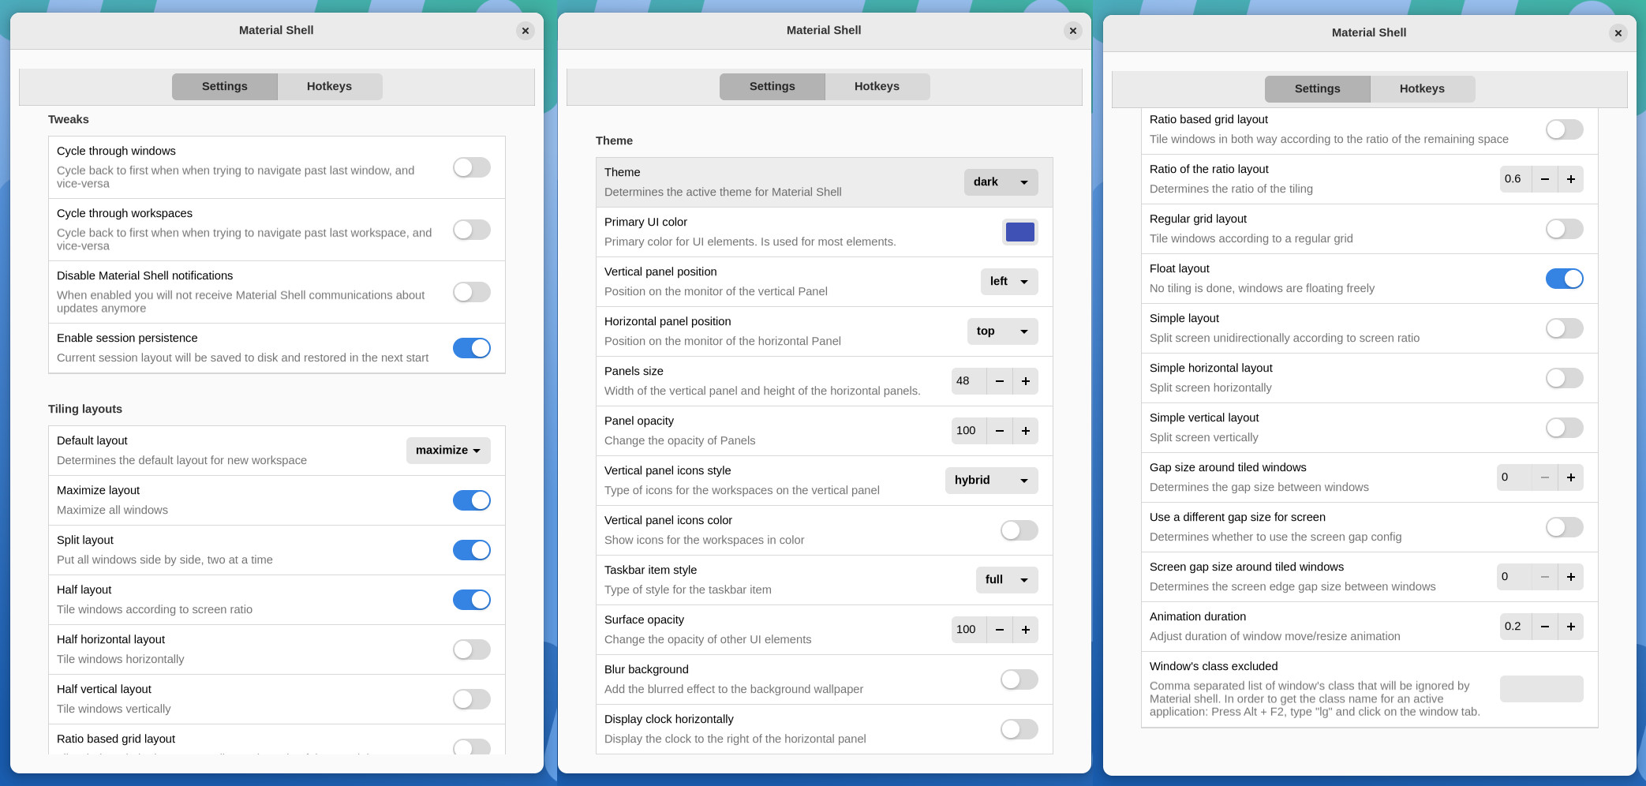1646x786 pixels.
Task: Decrease Panels size with minus button
Action: (x=999, y=381)
